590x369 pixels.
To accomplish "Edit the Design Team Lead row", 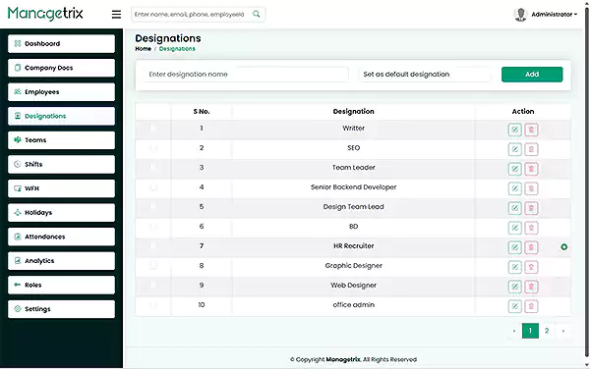I will (x=514, y=208).
